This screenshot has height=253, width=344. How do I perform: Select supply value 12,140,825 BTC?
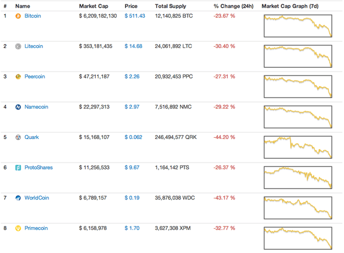(x=174, y=16)
